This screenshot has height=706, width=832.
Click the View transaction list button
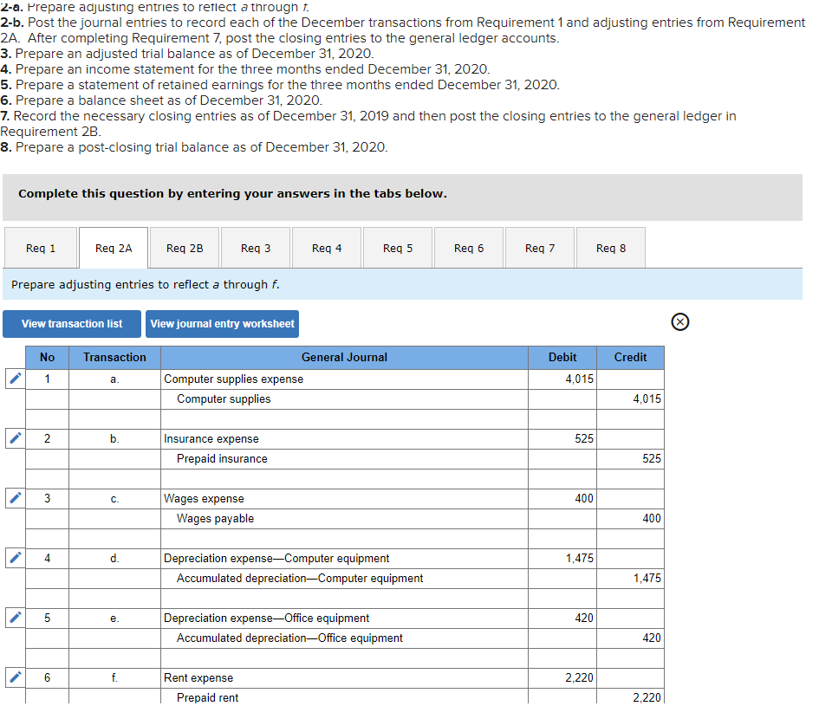click(71, 323)
